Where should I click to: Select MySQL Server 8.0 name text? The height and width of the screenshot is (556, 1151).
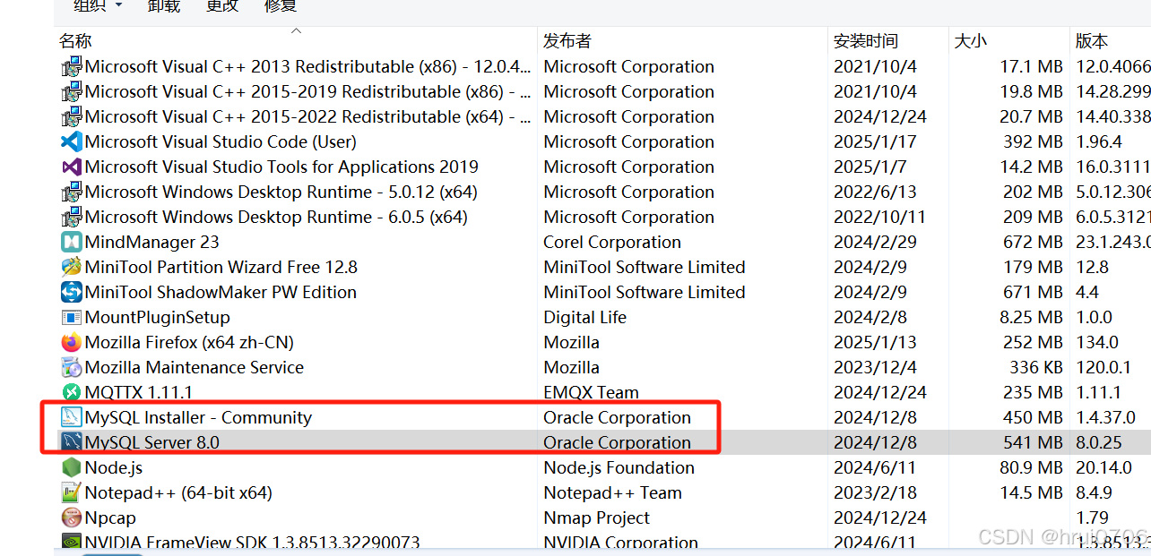click(152, 442)
